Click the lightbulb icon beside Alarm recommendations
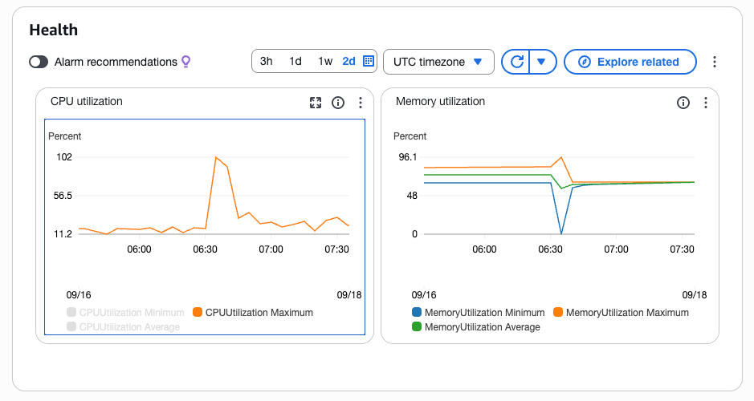 (x=185, y=62)
